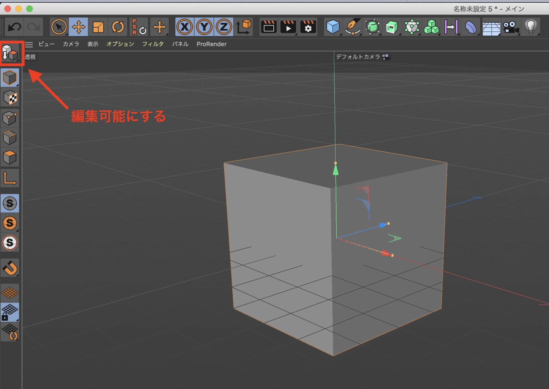The image size is (549, 389).
Task: Select the Scale tool
Action: click(x=98, y=27)
